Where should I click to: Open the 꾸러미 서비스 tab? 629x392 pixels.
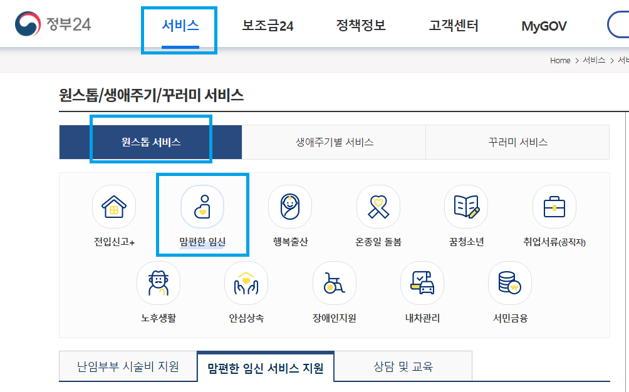pos(517,142)
